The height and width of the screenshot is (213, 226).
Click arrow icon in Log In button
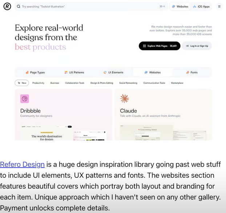(187, 46)
